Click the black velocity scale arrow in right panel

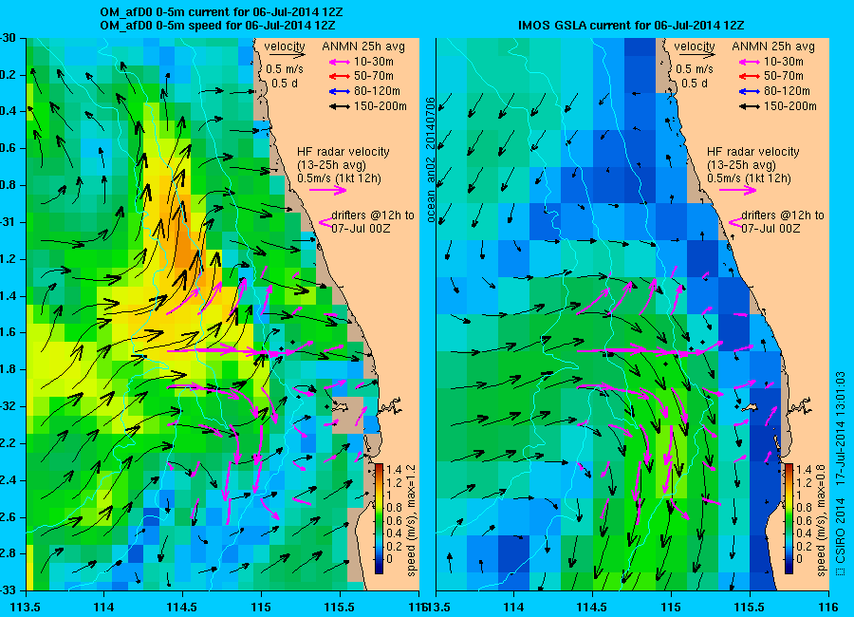[696, 54]
